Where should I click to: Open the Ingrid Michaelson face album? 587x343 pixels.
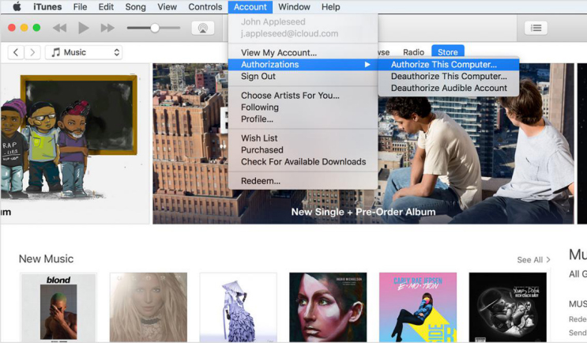pos(328,307)
